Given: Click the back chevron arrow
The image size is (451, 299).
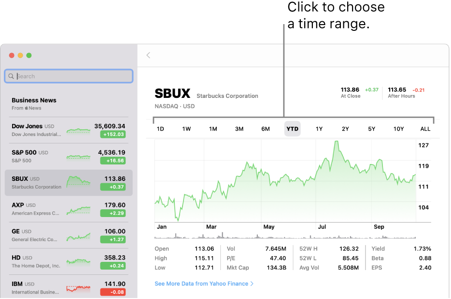Looking at the screenshot, I should pyautogui.click(x=148, y=55).
